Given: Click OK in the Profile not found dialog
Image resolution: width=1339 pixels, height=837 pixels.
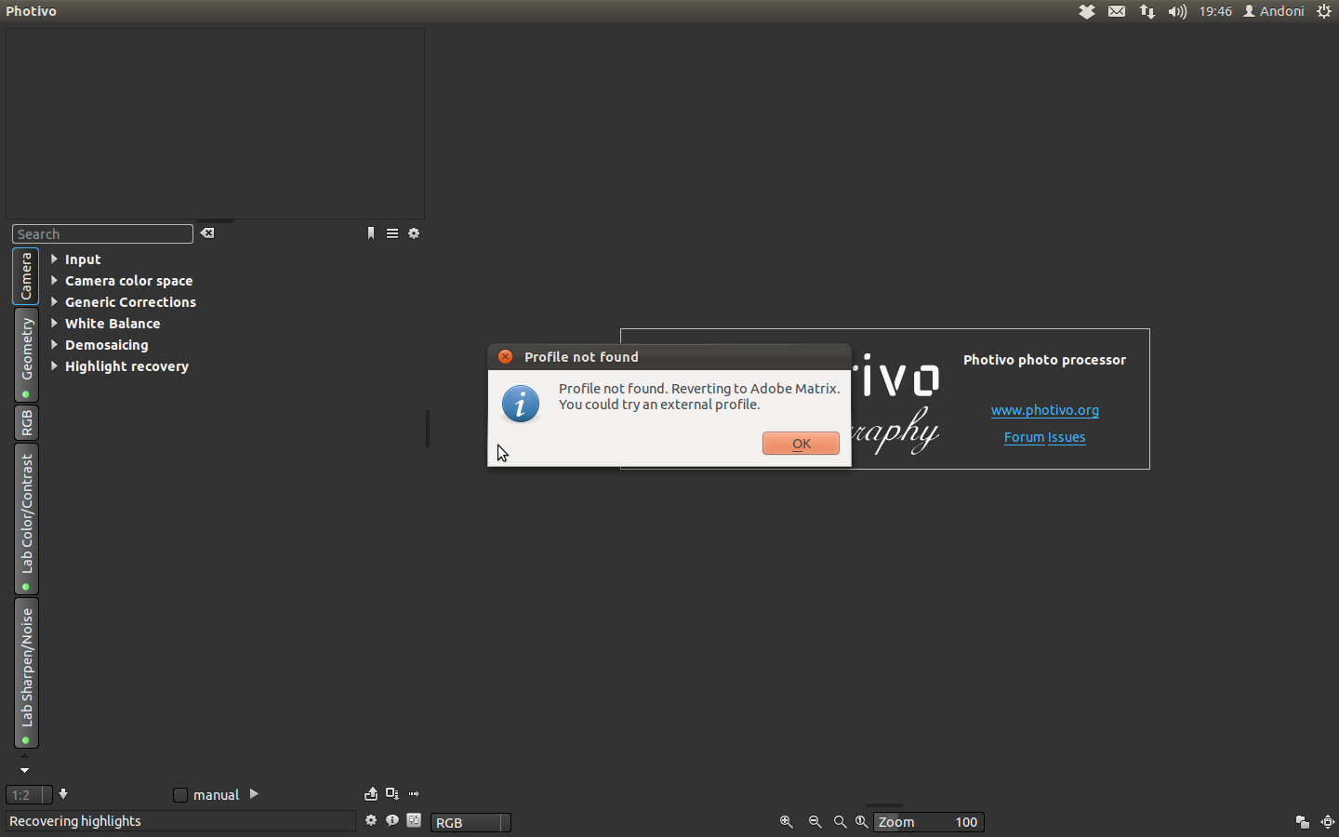Looking at the screenshot, I should point(801,444).
